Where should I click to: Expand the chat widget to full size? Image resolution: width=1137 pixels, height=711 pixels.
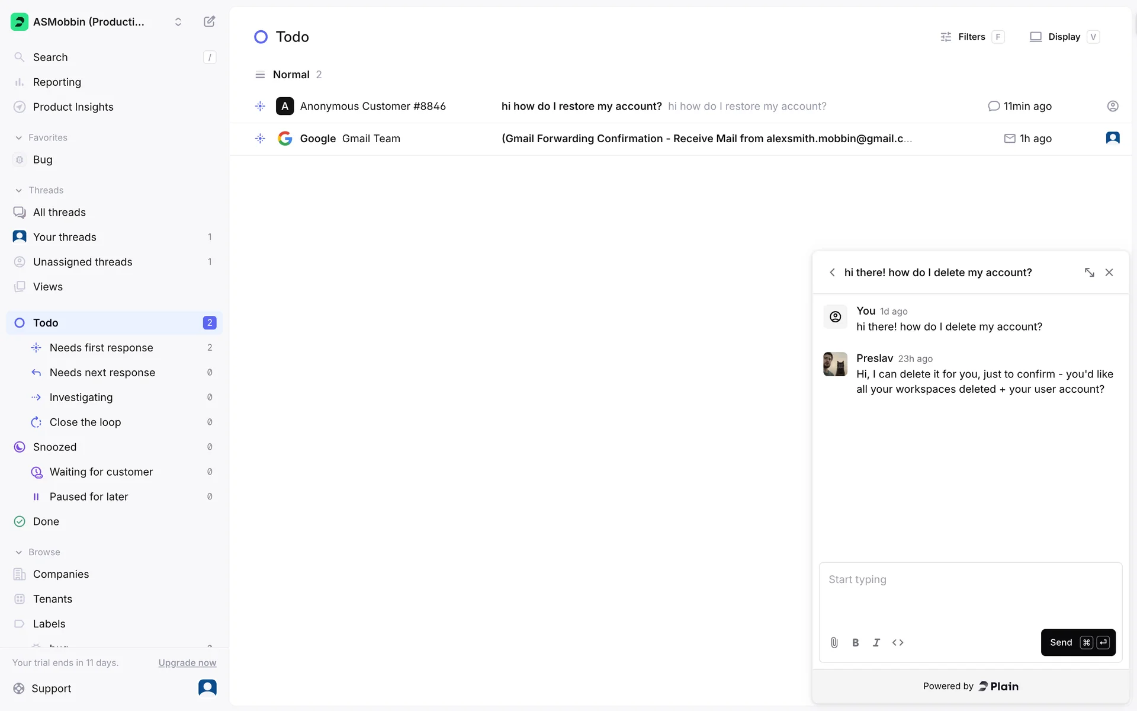[x=1089, y=273]
